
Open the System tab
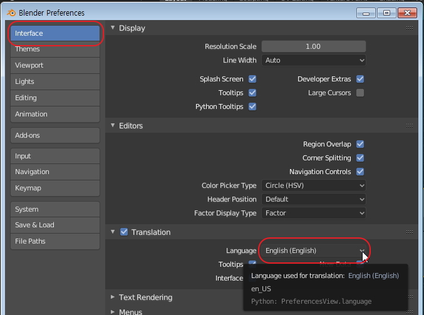(x=55, y=209)
